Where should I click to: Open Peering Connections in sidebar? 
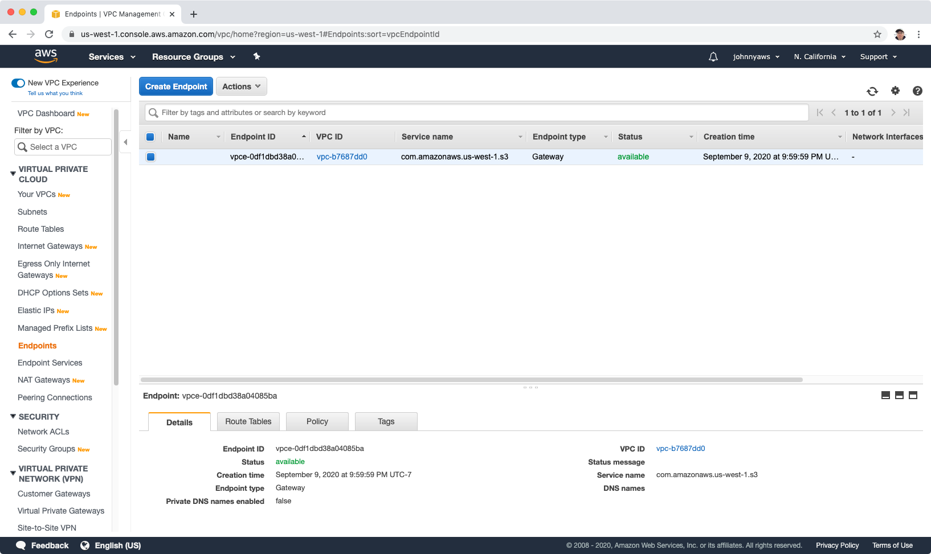[x=55, y=397]
